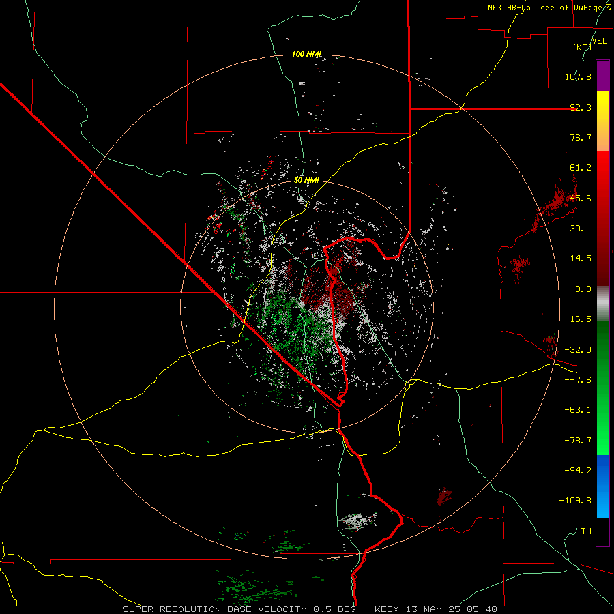Click the -94.2 legend value
Image resolution: width=614 pixels, height=614 pixels.
(578, 471)
